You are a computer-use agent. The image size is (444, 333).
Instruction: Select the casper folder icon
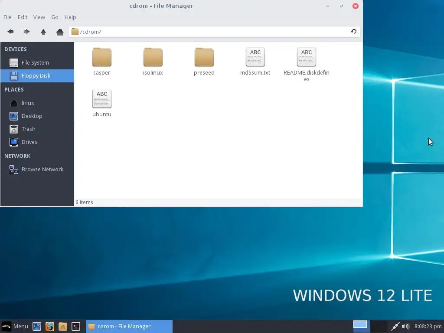point(101,57)
